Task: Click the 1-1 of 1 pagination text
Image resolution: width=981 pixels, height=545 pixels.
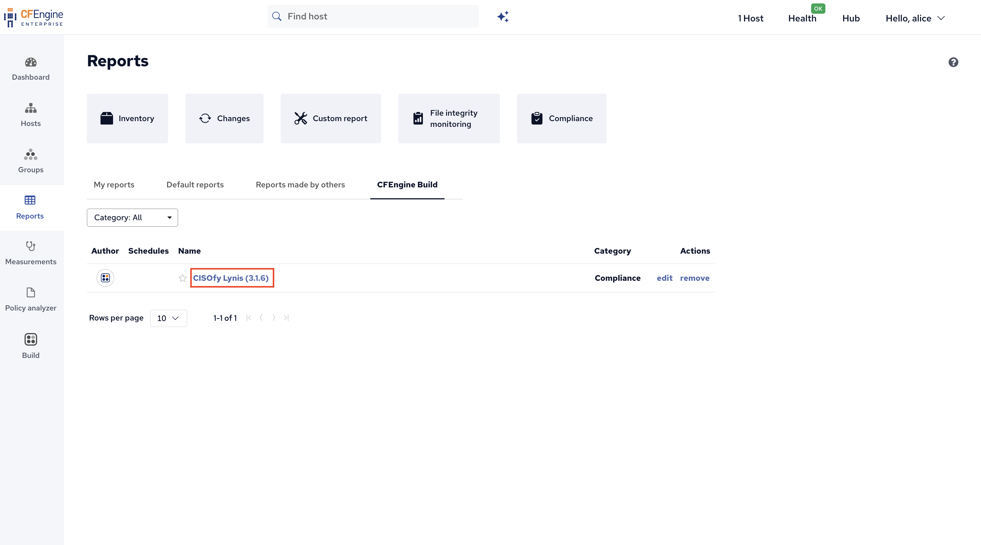Action: tap(225, 318)
